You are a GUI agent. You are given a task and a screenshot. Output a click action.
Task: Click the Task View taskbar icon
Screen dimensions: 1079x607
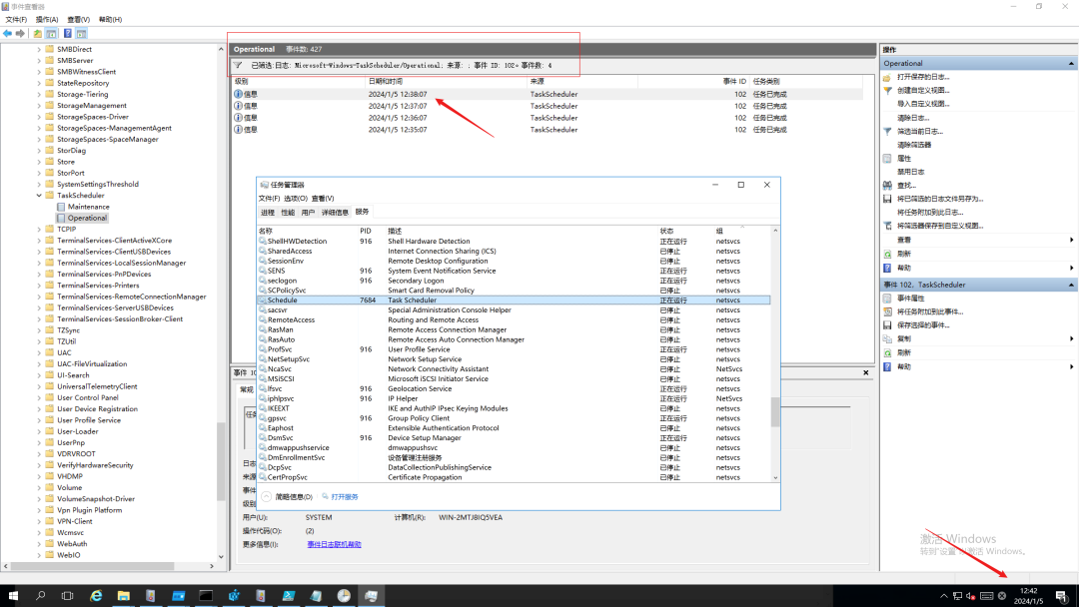click(x=67, y=595)
